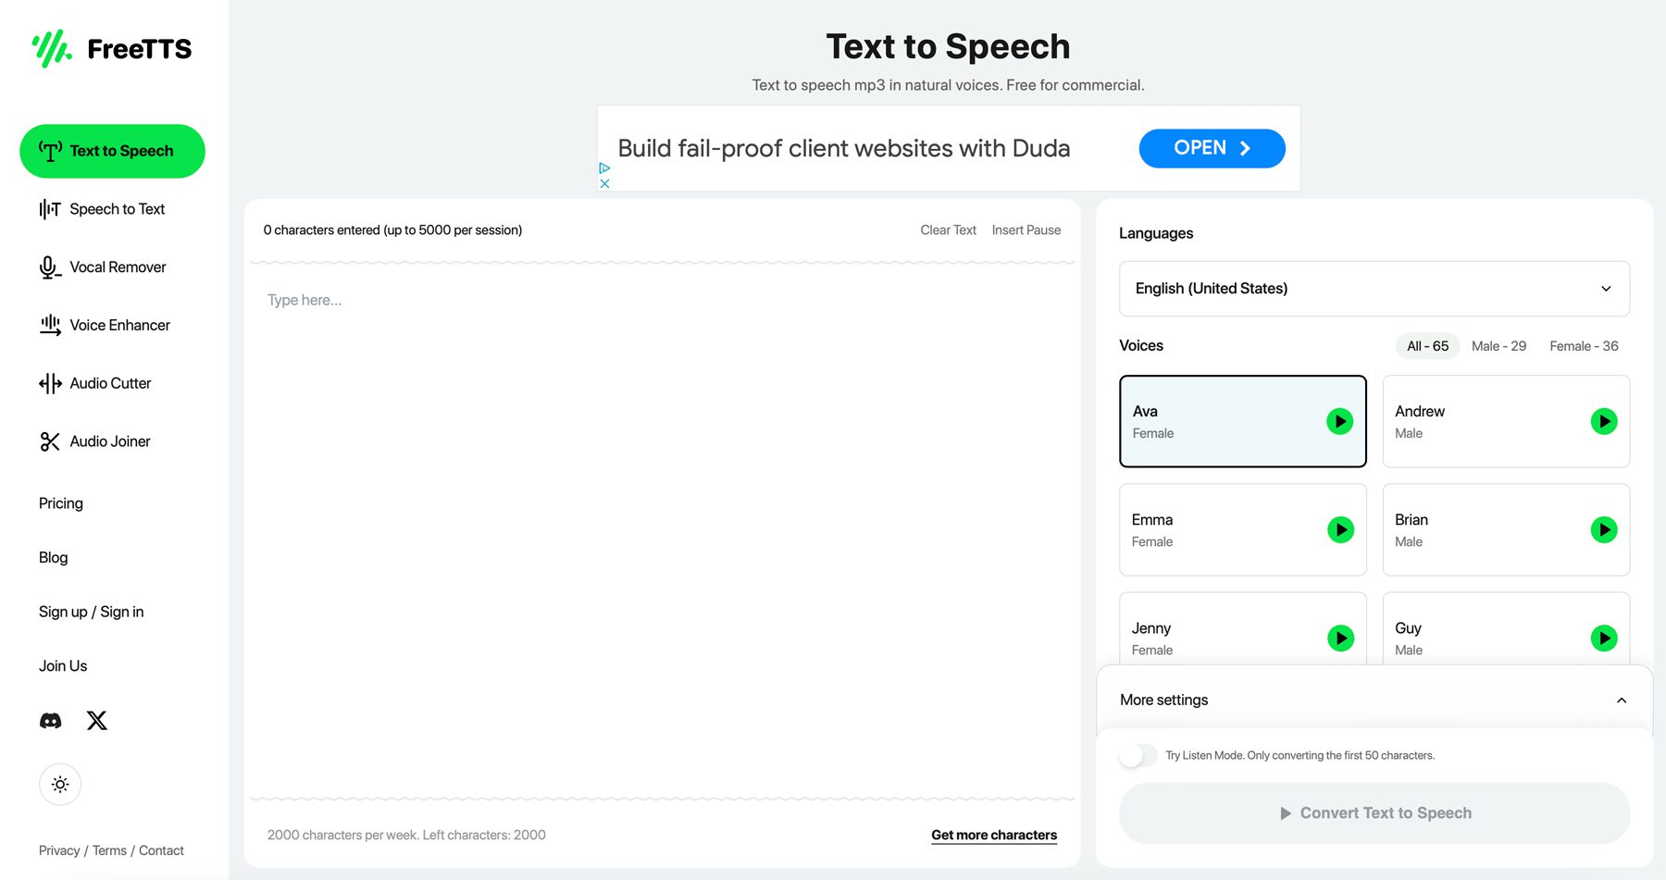This screenshot has width=1666, height=880.
Task: Open the Discord community icon
Action: 50,720
